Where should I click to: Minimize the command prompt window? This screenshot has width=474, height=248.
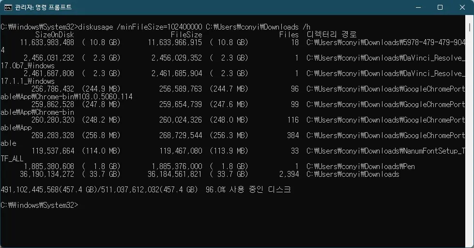coord(418,8)
